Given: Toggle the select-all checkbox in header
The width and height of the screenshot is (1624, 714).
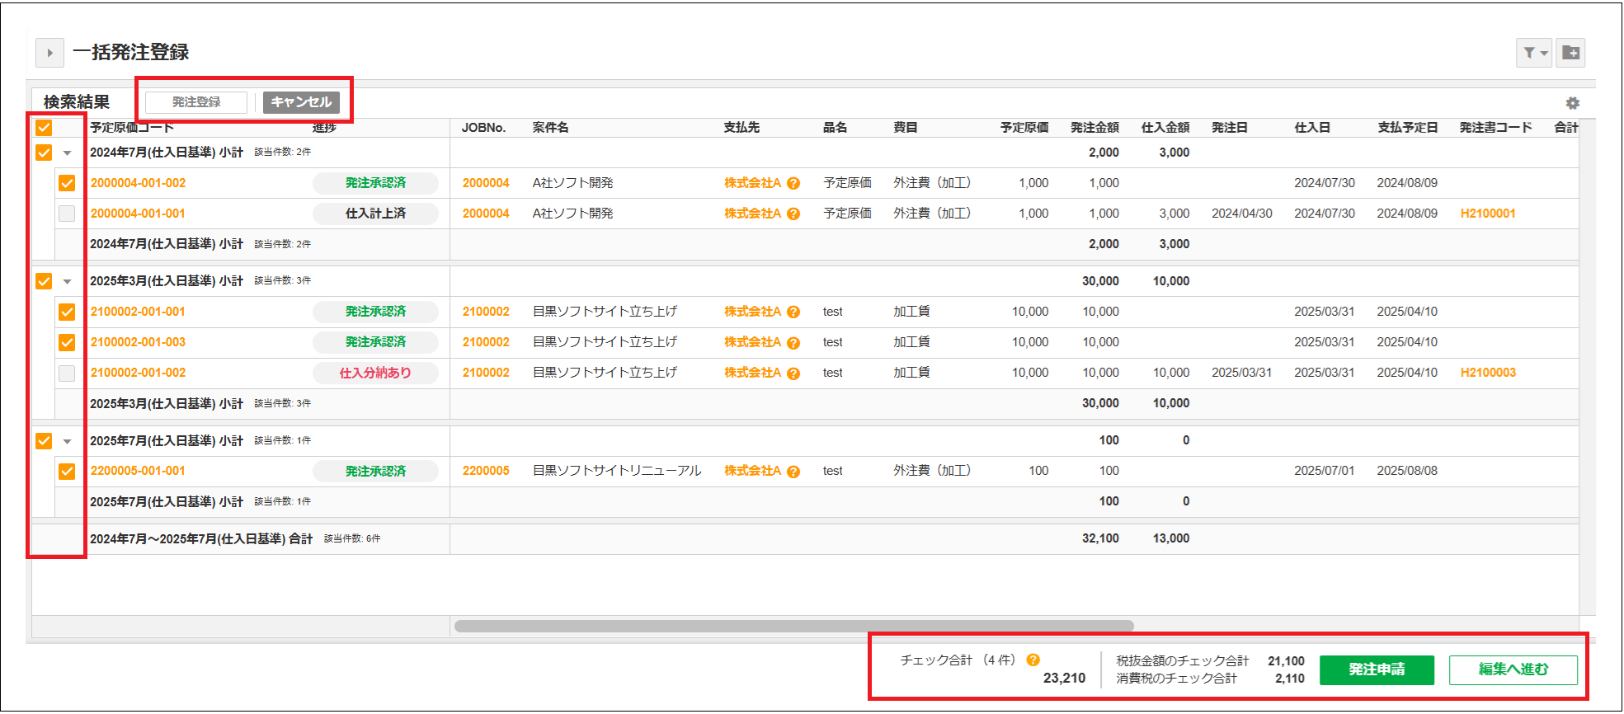Looking at the screenshot, I should pos(44,128).
